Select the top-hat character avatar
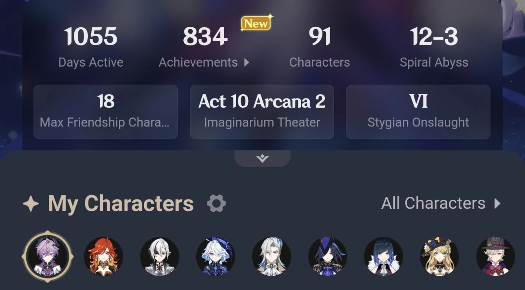The height and width of the screenshot is (290, 525). pos(496,256)
